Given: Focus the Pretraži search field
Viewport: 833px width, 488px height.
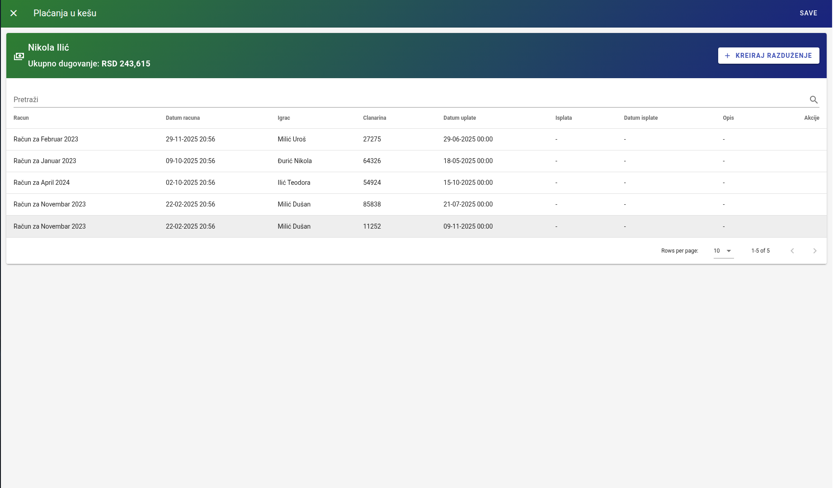Looking at the screenshot, I should pyautogui.click(x=407, y=100).
